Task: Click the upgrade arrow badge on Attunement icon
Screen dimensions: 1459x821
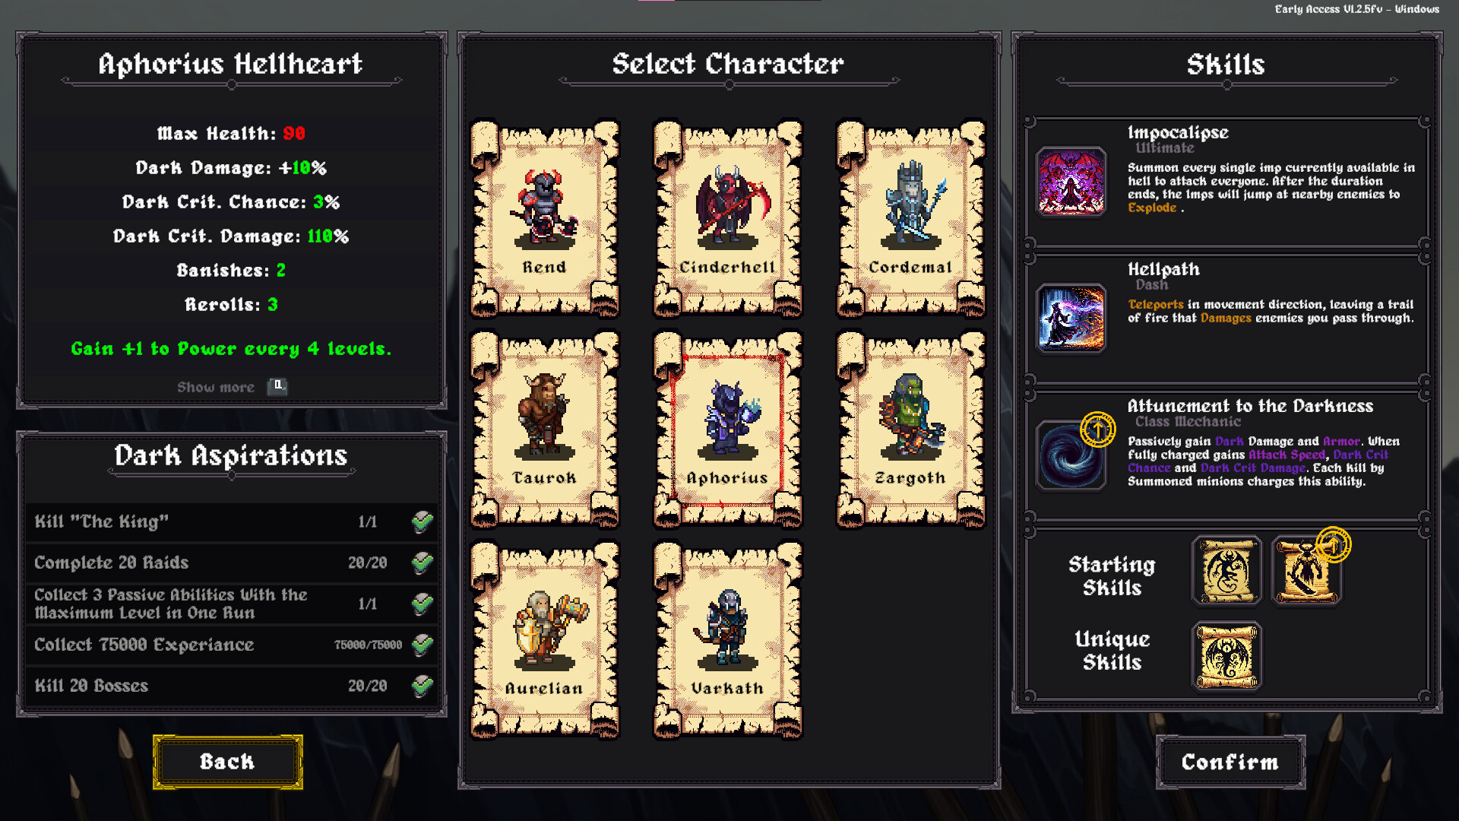Action: [1097, 430]
